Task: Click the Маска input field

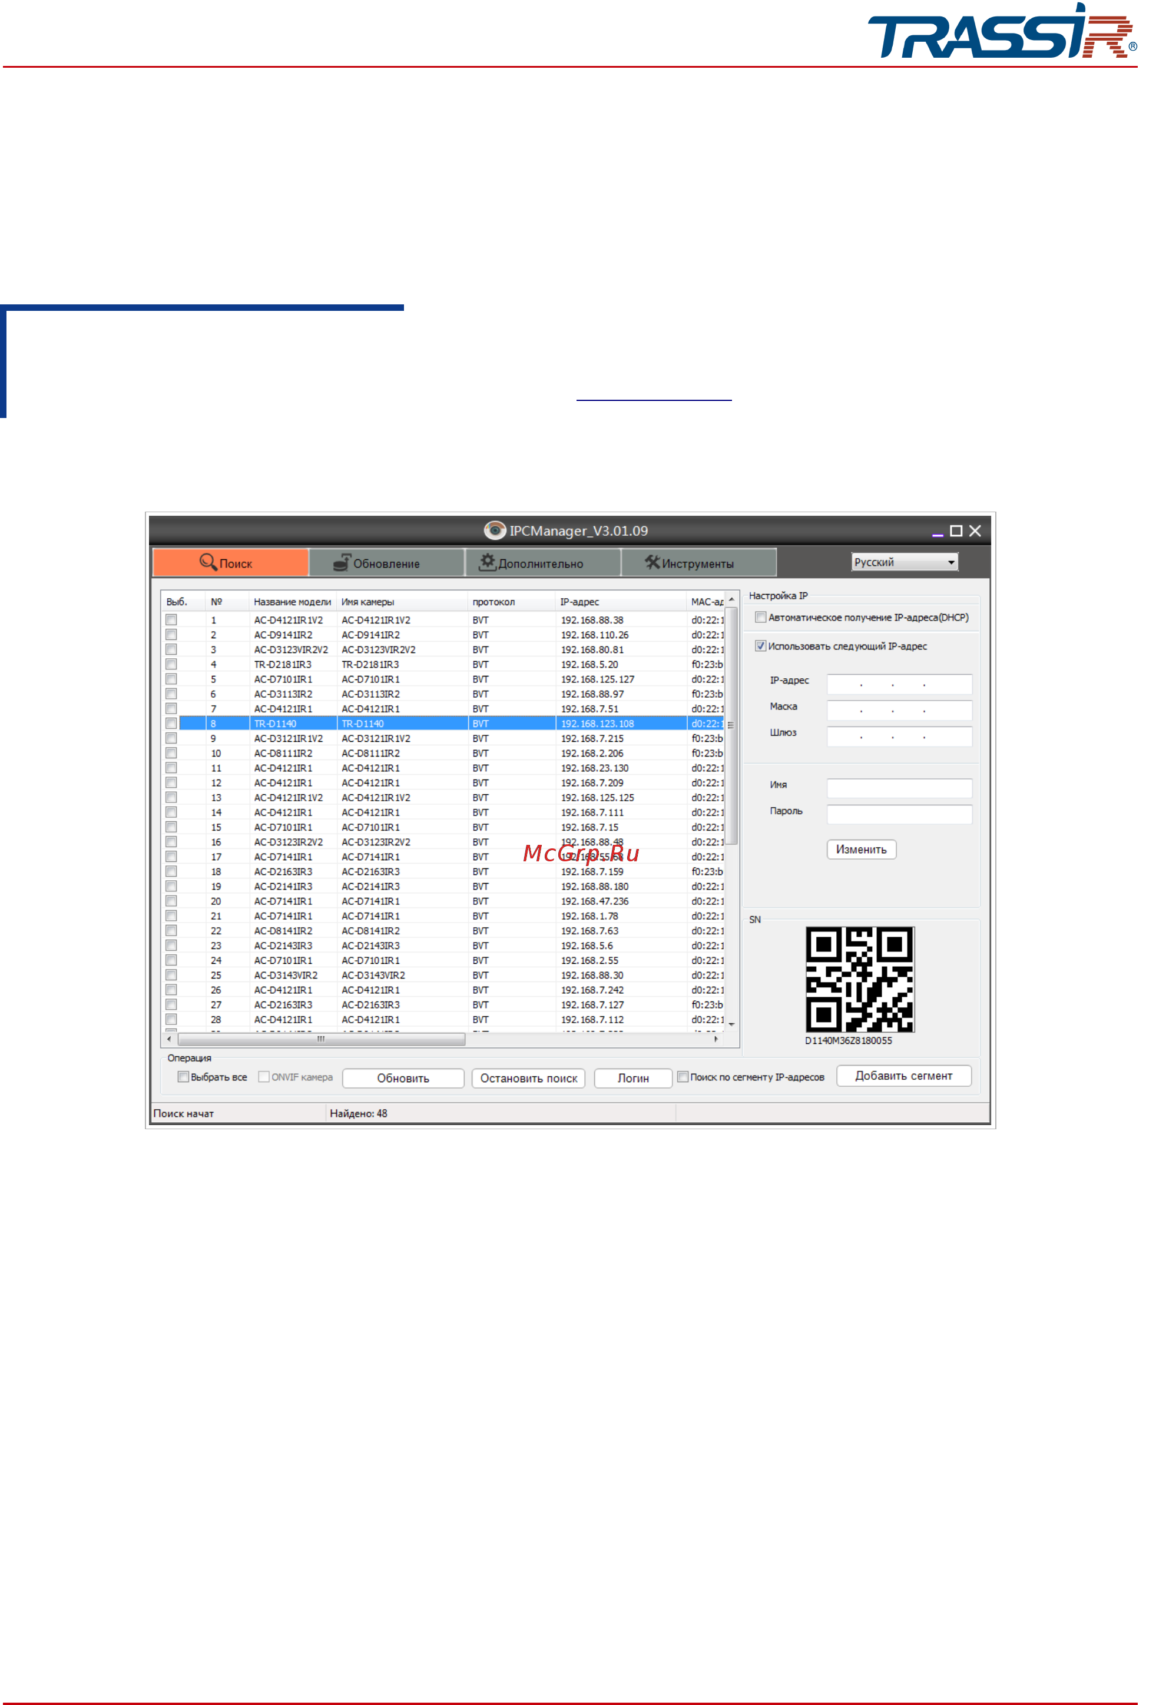Action: (899, 710)
